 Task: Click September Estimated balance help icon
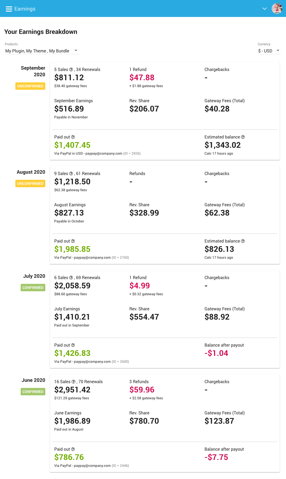(243, 137)
